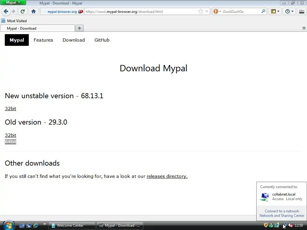
Task: Bookmark this page with the star icon
Action: pyautogui.click(x=201, y=12)
